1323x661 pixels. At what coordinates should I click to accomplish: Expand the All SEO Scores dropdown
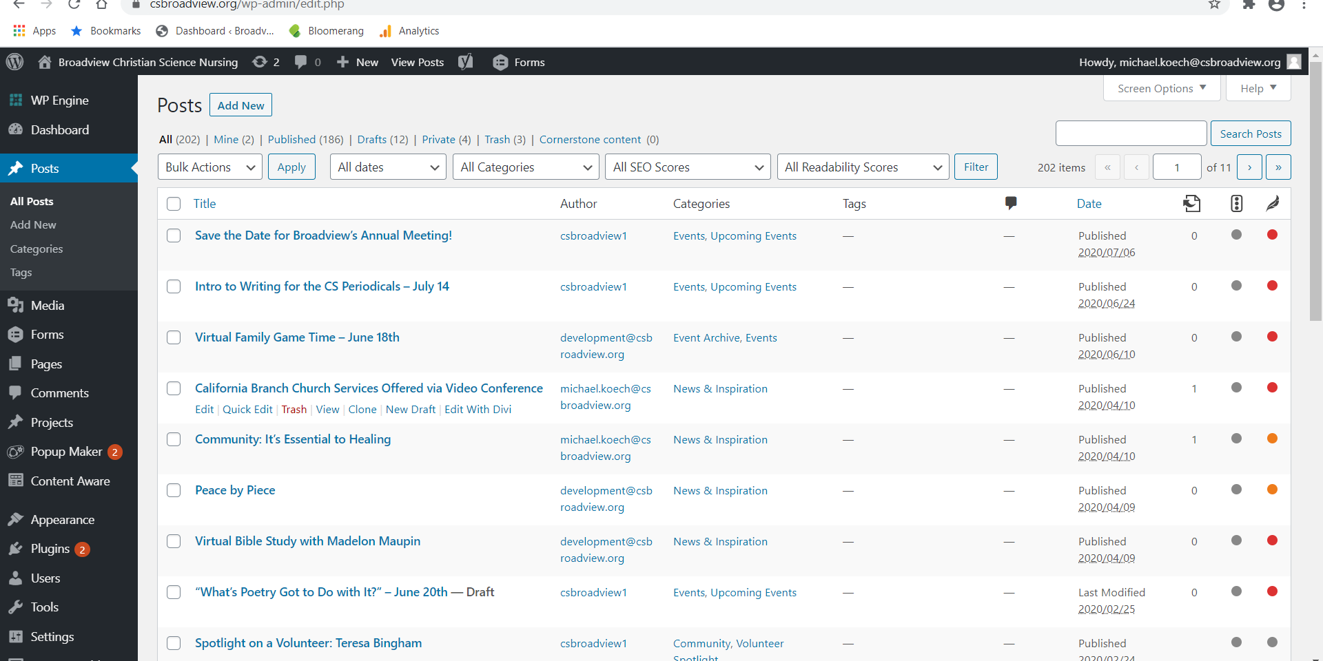[x=687, y=167]
